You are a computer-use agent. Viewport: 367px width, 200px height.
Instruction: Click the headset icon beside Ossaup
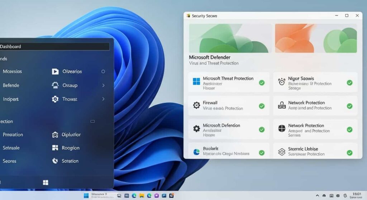pos(55,85)
